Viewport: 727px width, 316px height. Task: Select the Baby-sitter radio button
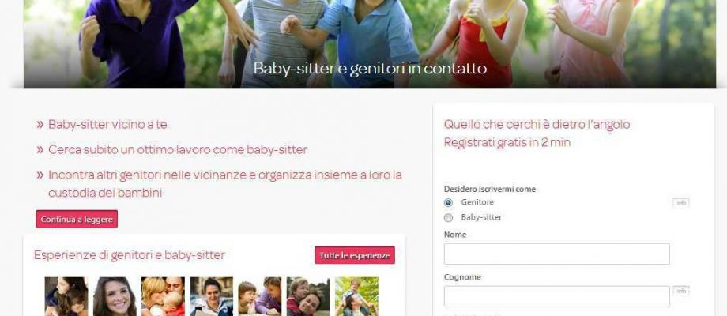coord(448,218)
